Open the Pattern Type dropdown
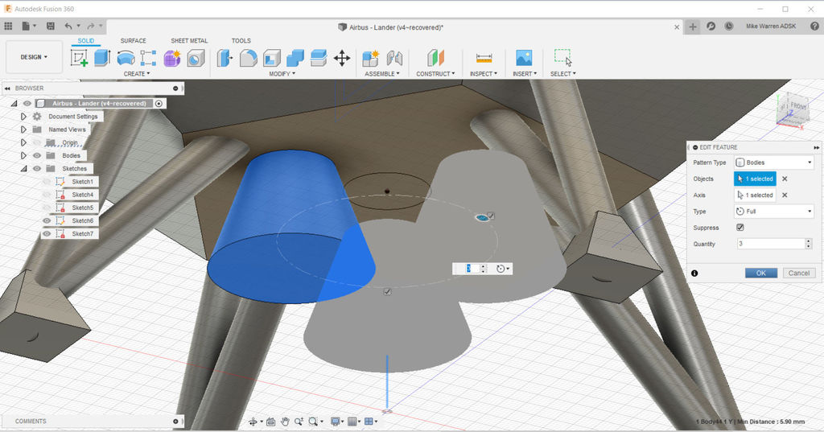The width and height of the screenshot is (824, 432). click(774, 163)
